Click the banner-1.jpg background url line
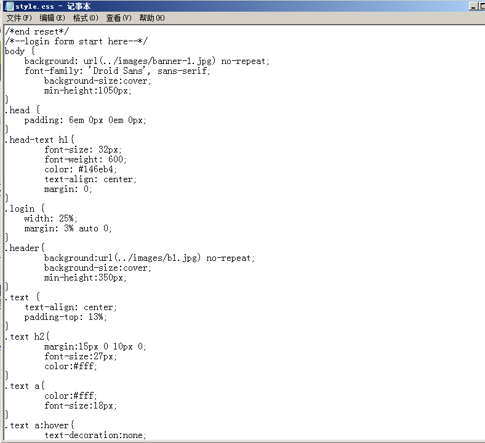 [146, 61]
